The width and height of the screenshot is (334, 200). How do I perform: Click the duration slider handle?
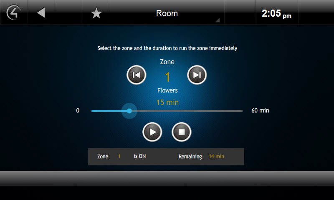pos(129,111)
